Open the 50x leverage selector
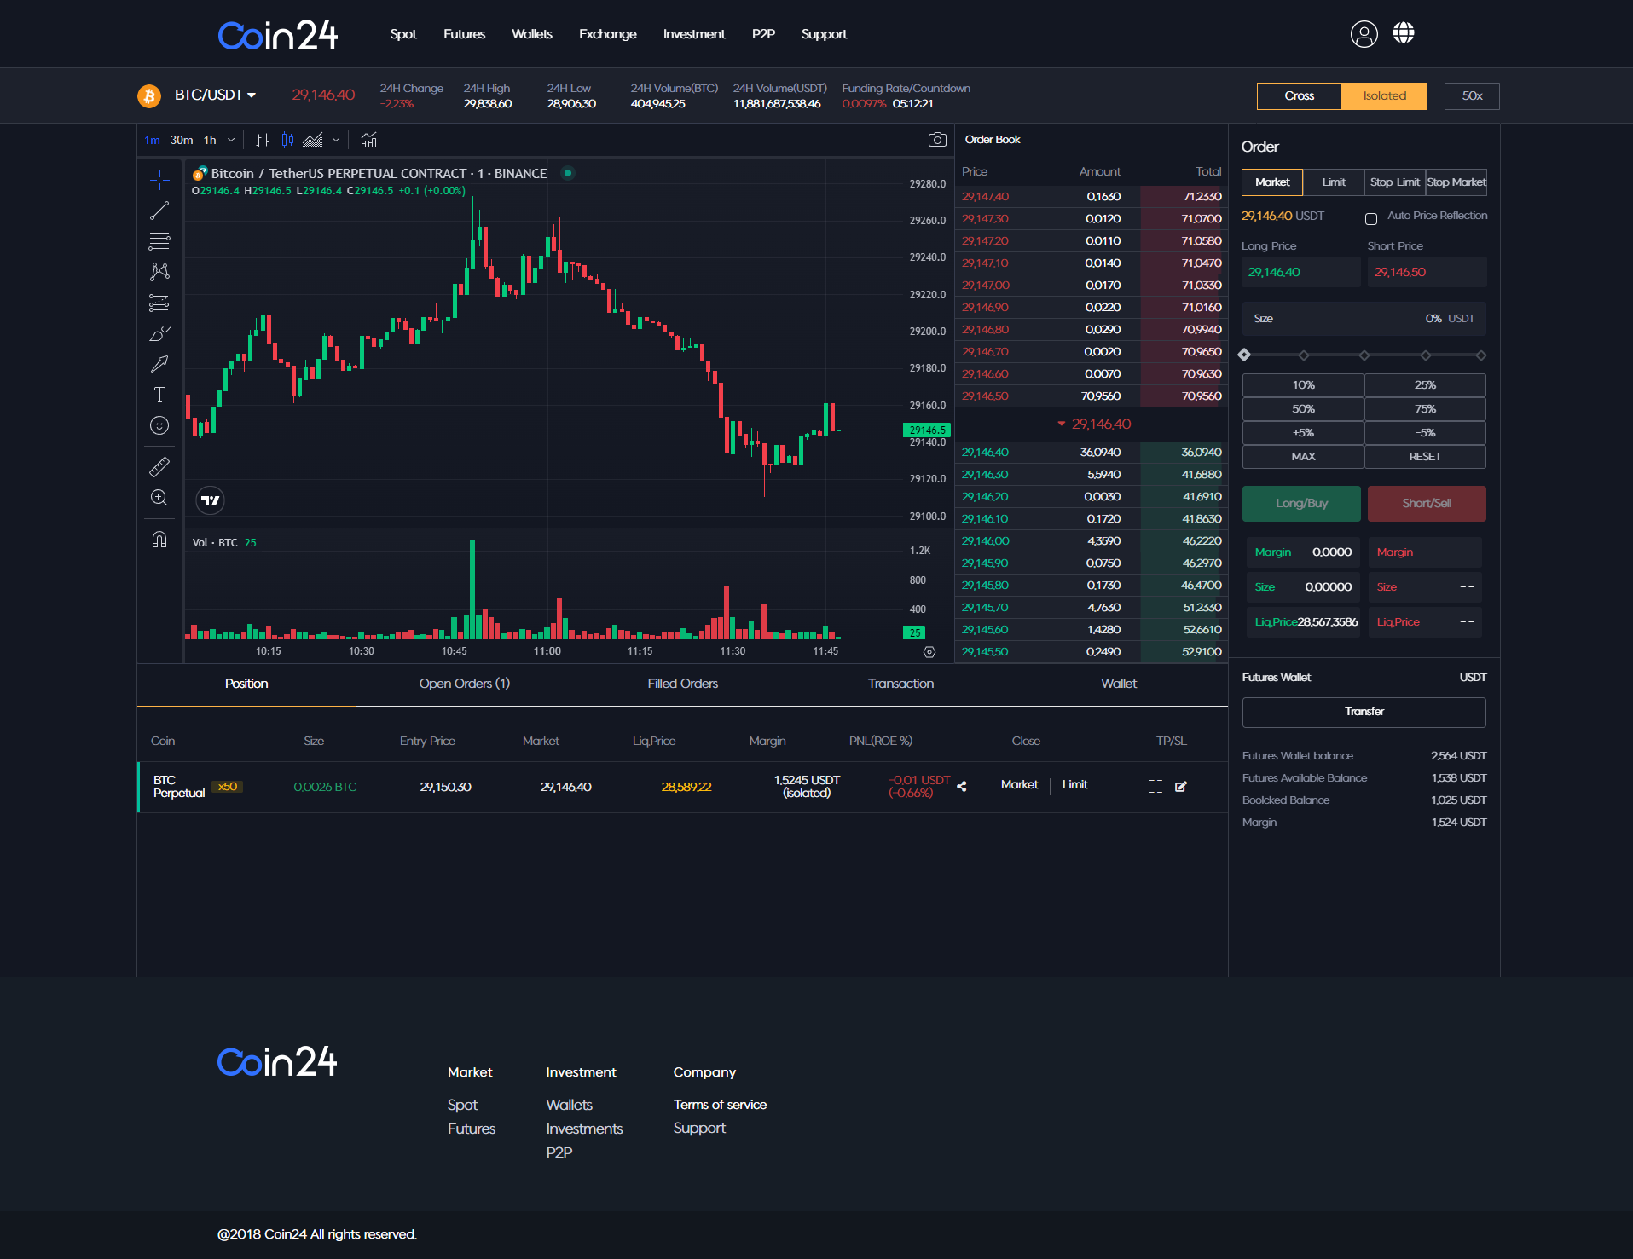 (x=1471, y=95)
